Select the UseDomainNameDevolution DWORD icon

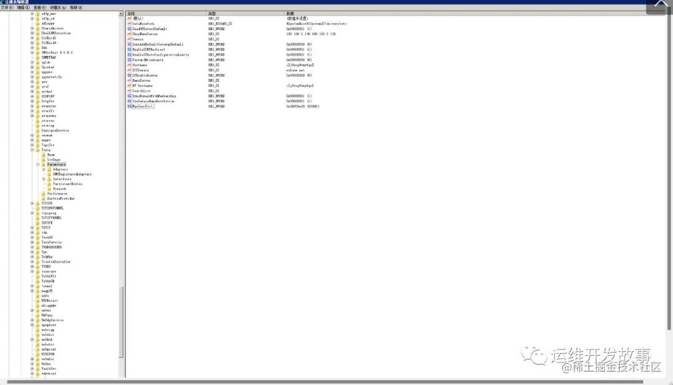pyautogui.click(x=129, y=101)
